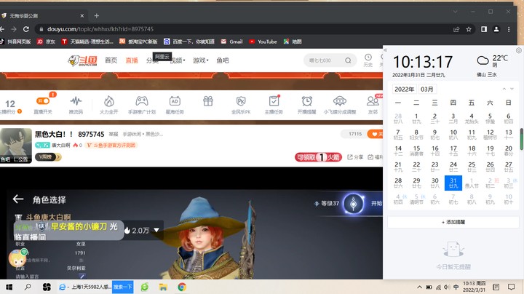The width and height of the screenshot is (524, 294).
Task: Expand the 2.0万 heat dropdown arrow
Action: click(156, 230)
